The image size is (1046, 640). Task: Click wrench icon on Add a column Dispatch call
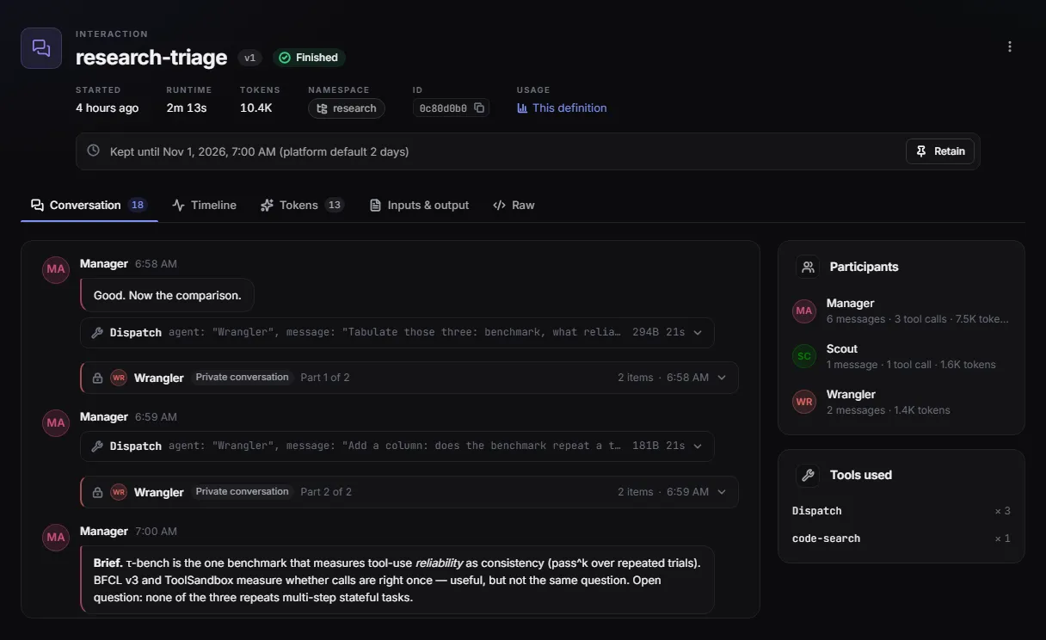97,446
